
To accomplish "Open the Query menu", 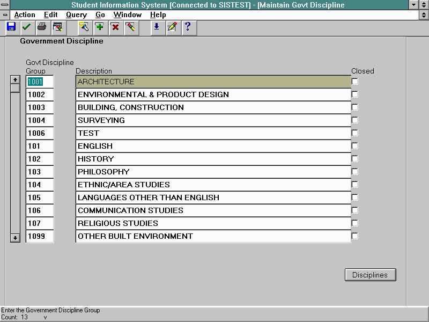I will pos(76,15).
